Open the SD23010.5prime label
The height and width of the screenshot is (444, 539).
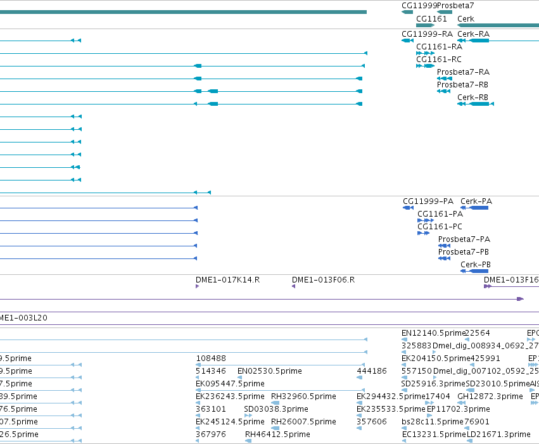(x=498, y=384)
